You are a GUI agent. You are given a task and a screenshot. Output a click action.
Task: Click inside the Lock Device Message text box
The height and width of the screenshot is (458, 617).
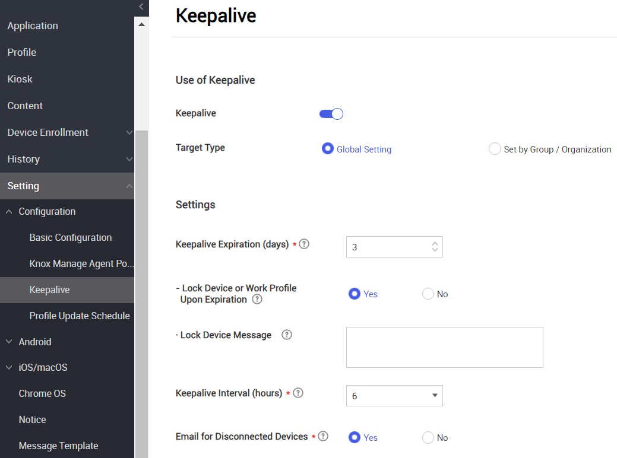444,347
